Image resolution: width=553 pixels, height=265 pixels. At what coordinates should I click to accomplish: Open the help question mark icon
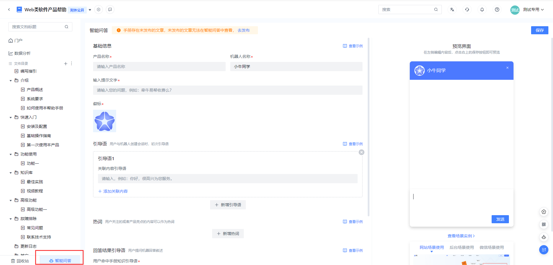[x=497, y=10]
